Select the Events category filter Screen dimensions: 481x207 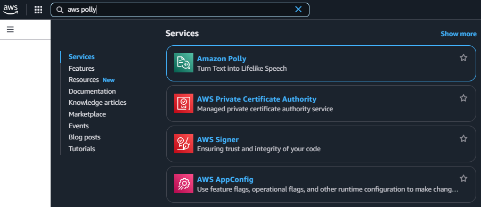click(x=78, y=126)
